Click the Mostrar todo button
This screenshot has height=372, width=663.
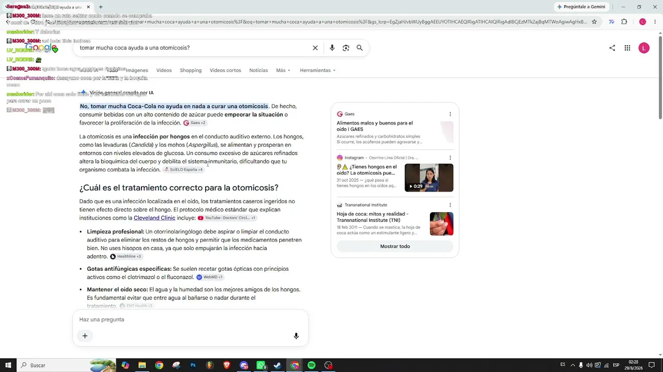[x=395, y=246]
